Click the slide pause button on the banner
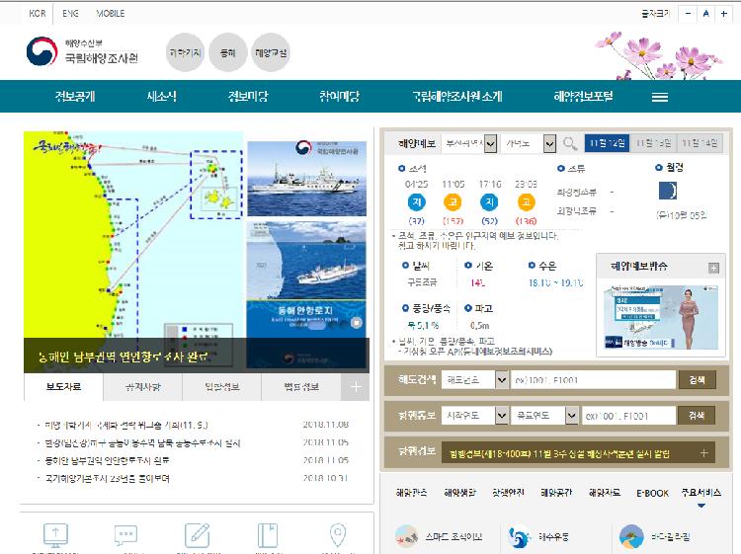Screen dimensions: 741x554 click(357, 323)
